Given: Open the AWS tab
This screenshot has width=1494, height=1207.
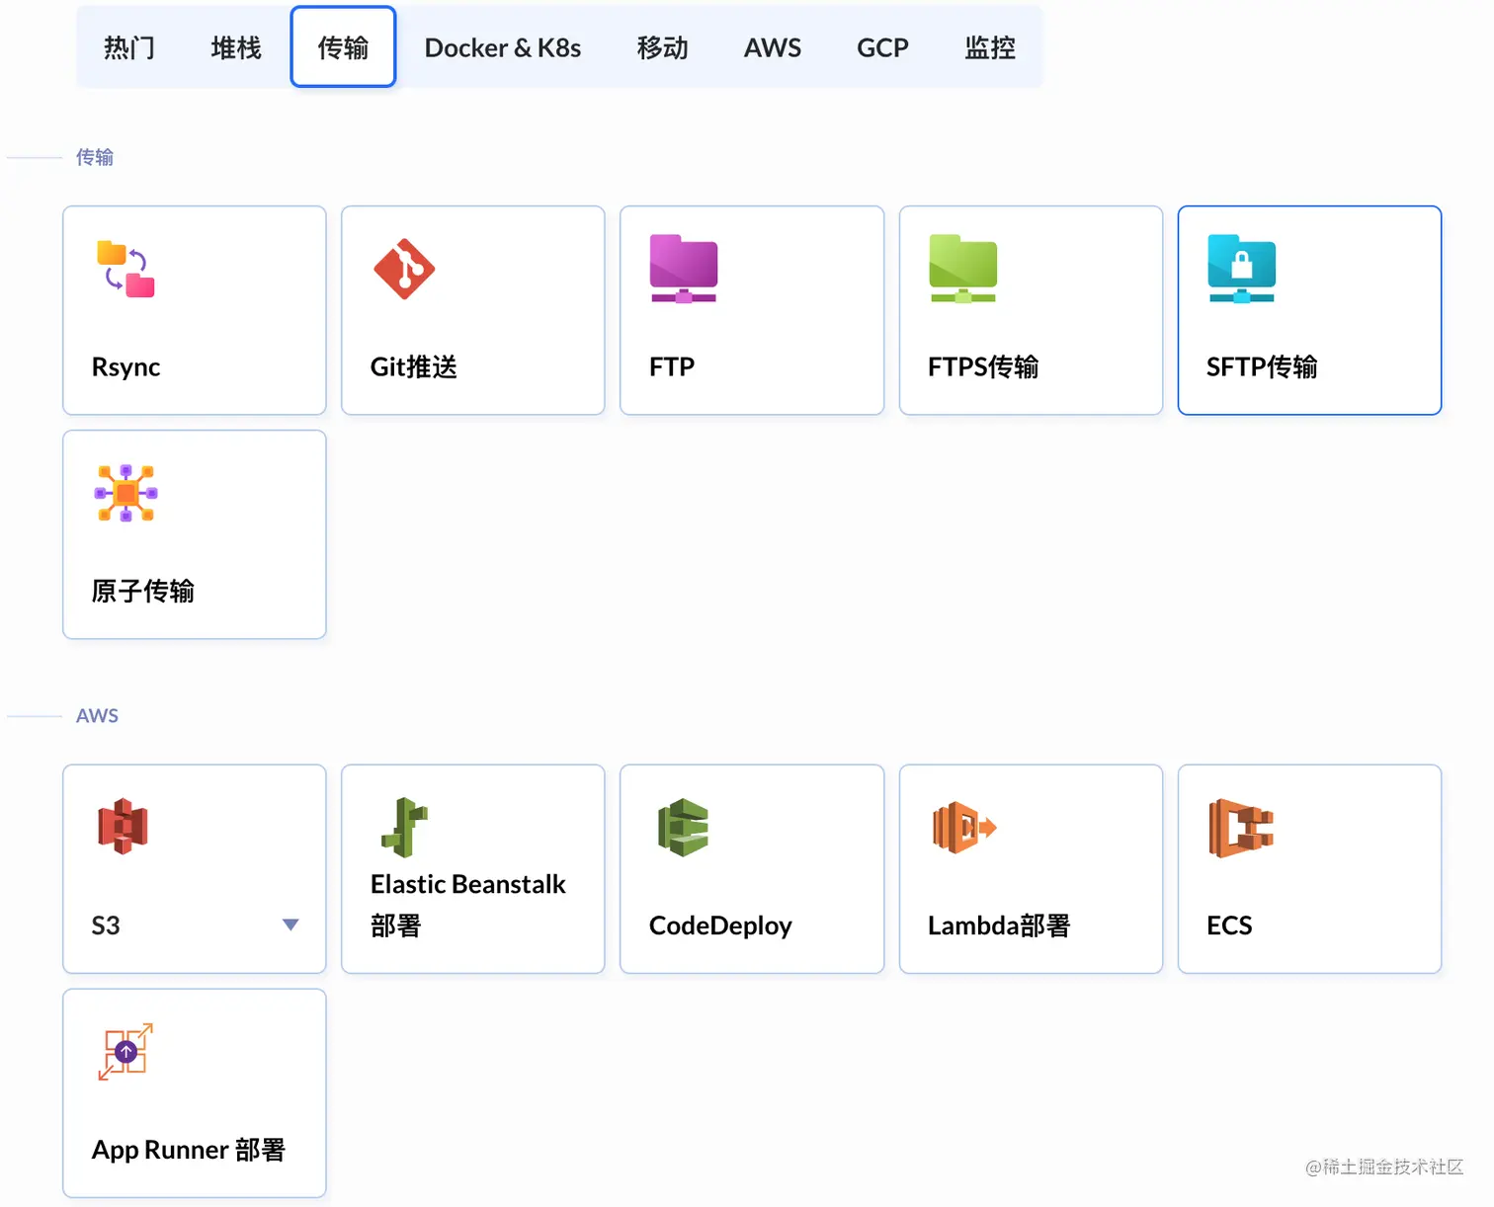Looking at the screenshot, I should click(773, 47).
